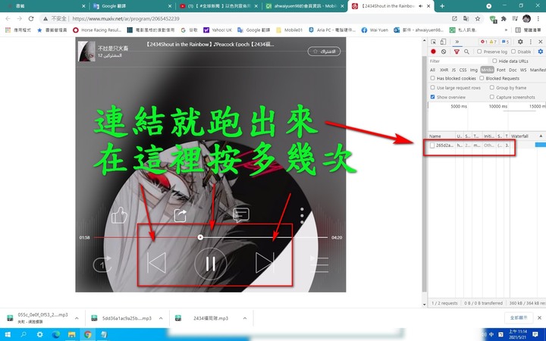
Task: Enable Group by frame option
Action: point(492,88)
